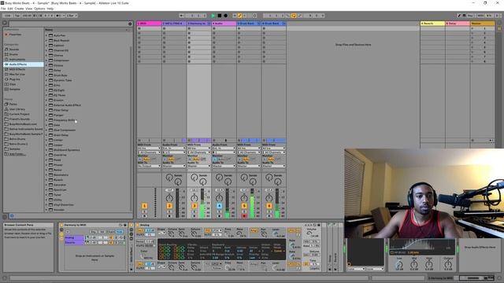Select the A Reverb return track header
This screenshot has width=504, height=283.
click(x=432, y=24)
